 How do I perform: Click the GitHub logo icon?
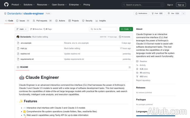coord(6,5)
